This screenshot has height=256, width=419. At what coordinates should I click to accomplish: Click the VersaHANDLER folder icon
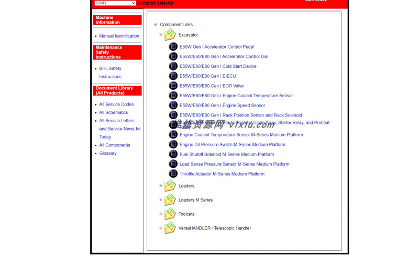pos(170,228)
